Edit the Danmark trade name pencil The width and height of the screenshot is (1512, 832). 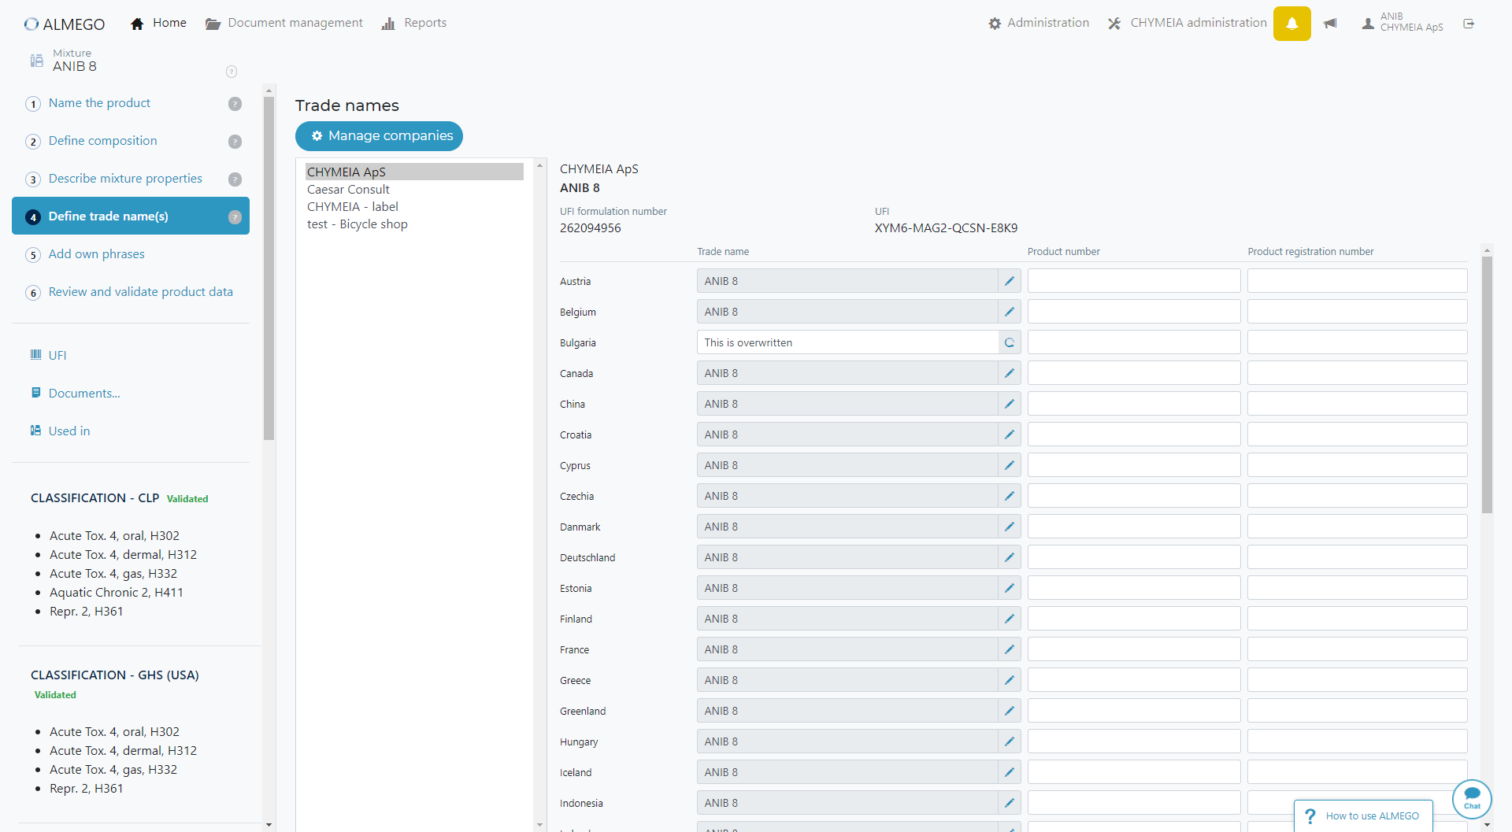click(1010, 527)
